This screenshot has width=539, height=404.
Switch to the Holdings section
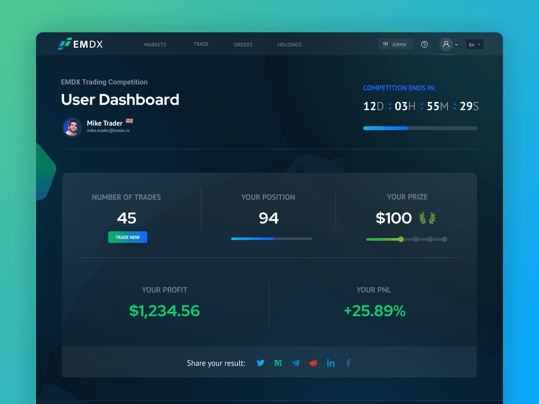[x=289, y=45]
